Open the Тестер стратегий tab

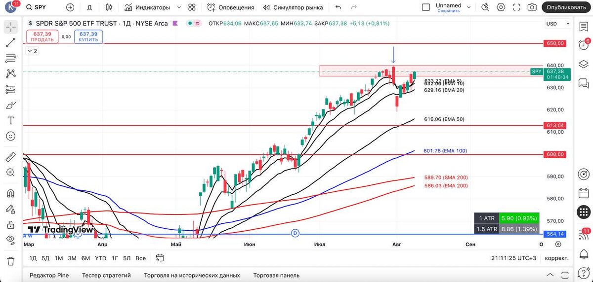106,275
